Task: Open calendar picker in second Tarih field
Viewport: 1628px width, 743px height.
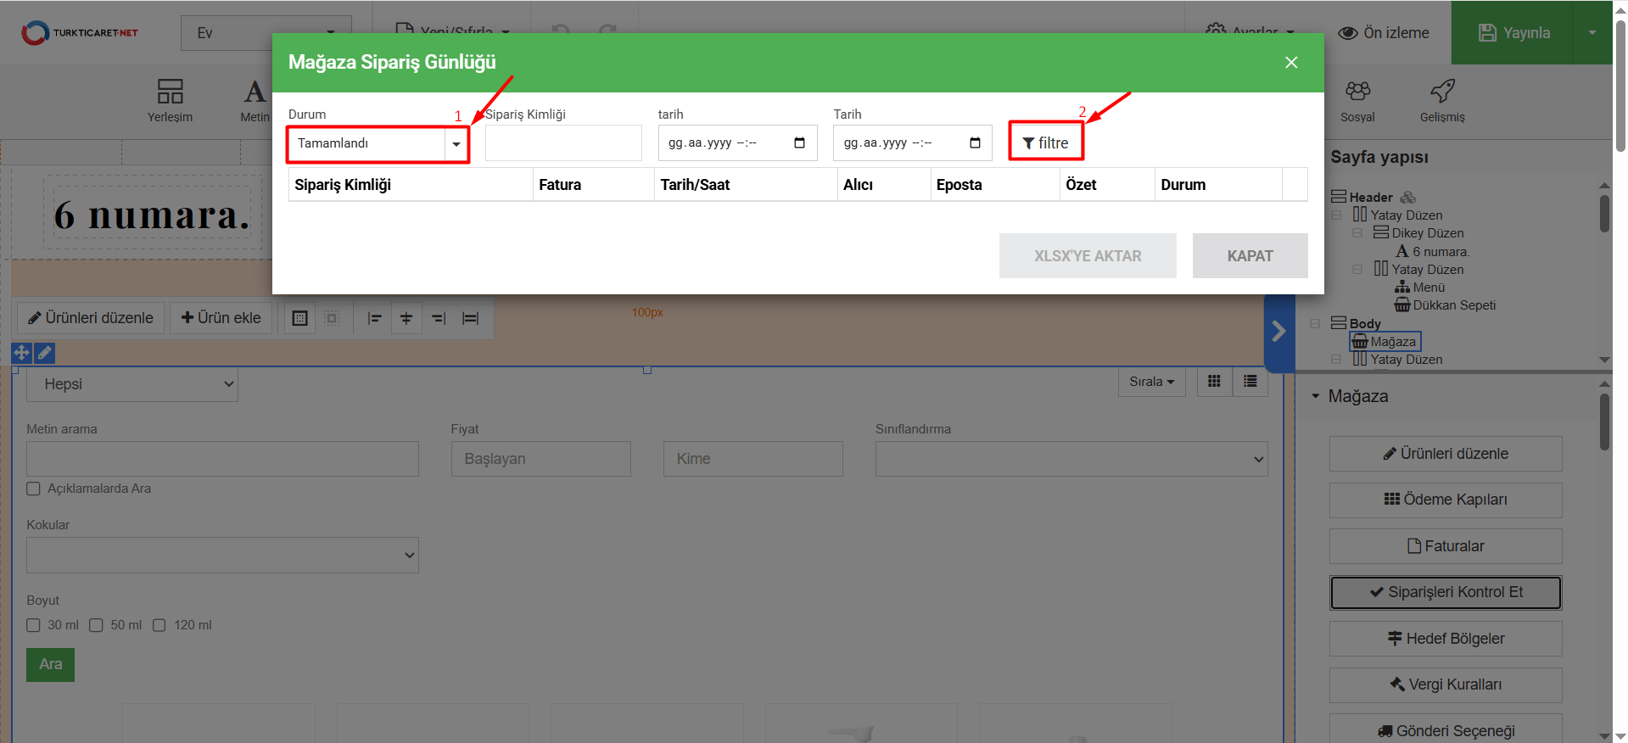Action: (975, 142)
